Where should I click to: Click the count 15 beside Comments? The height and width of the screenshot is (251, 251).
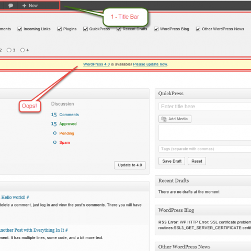(54, 115)
